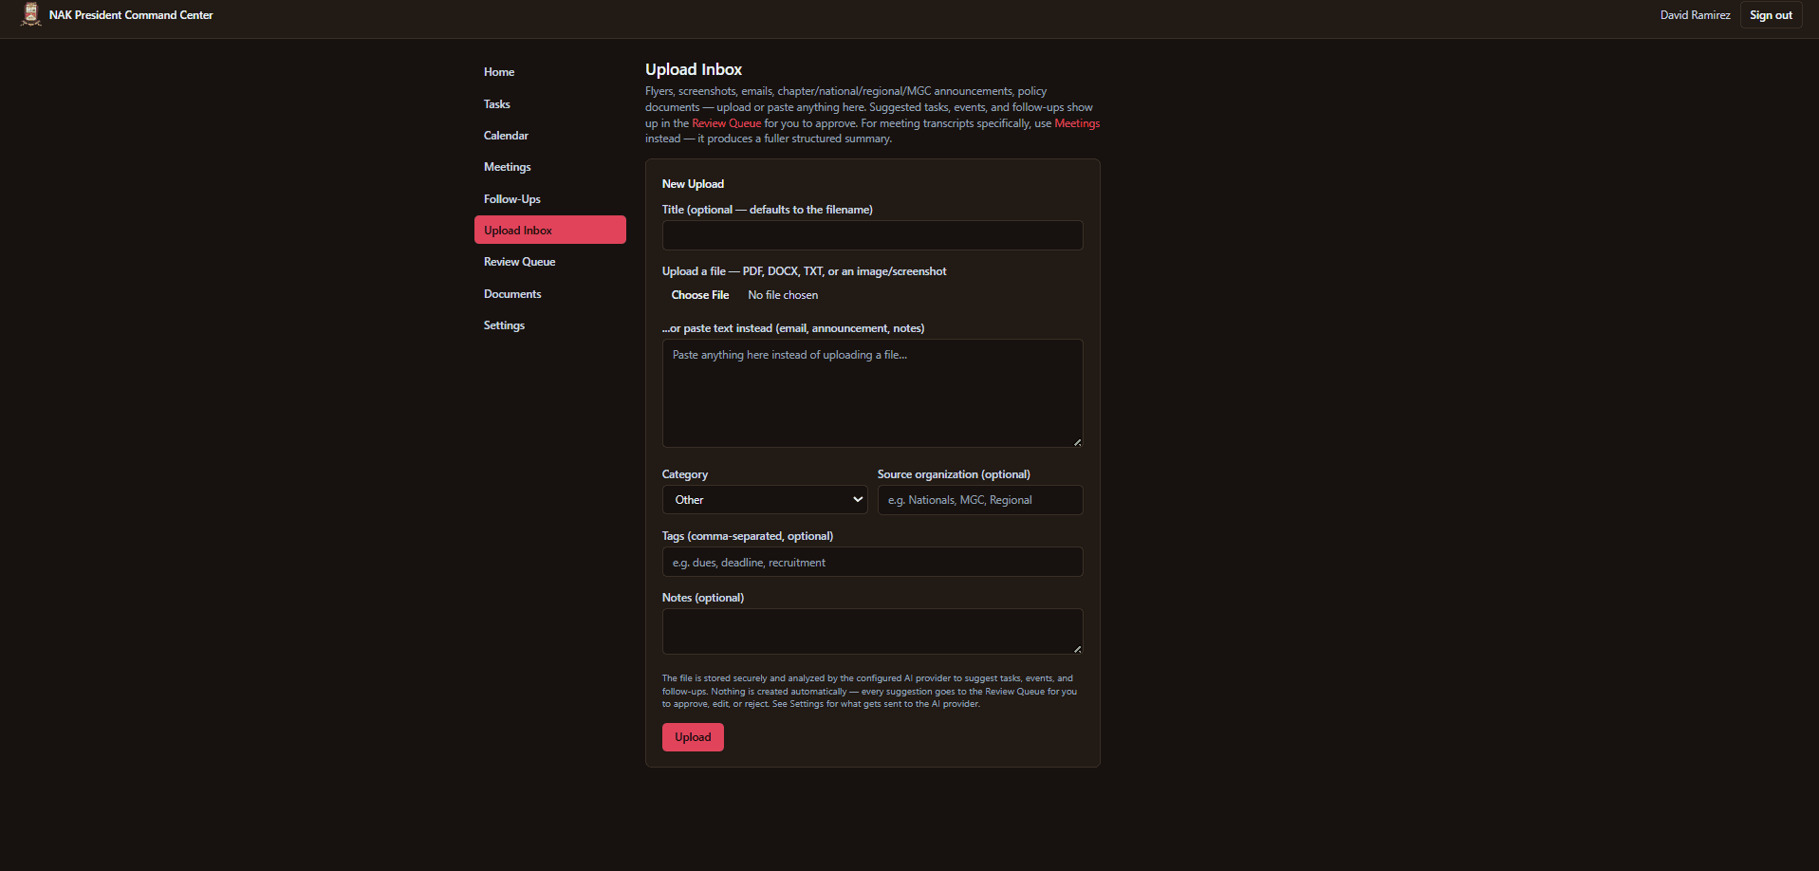The image size is (1819, 871).
Task: Click the red Upload button
Action: [693, 737]
